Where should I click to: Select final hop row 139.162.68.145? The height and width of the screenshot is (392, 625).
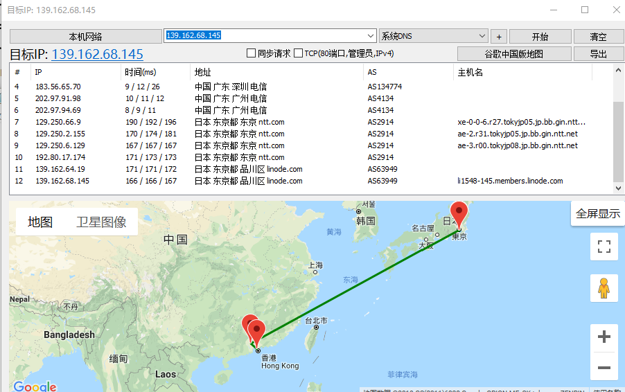[x=311, y=181]
